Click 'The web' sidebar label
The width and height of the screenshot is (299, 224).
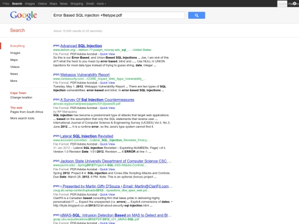[x=16, y=108]
